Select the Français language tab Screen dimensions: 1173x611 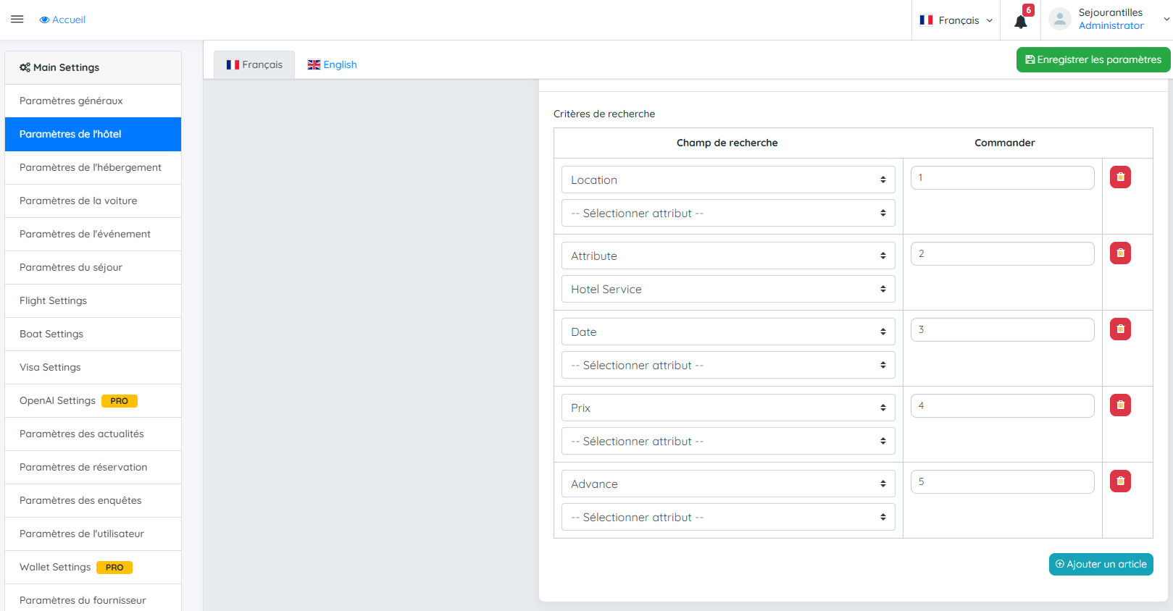pyautogui.click(x=254, y=64)
